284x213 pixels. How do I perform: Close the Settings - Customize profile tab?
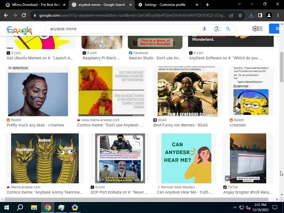[197, 5]
